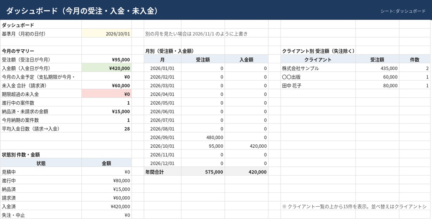432x219 pixels.
Task: Click the 平均入金日数 value 28
Action: [x=107, y=129]
